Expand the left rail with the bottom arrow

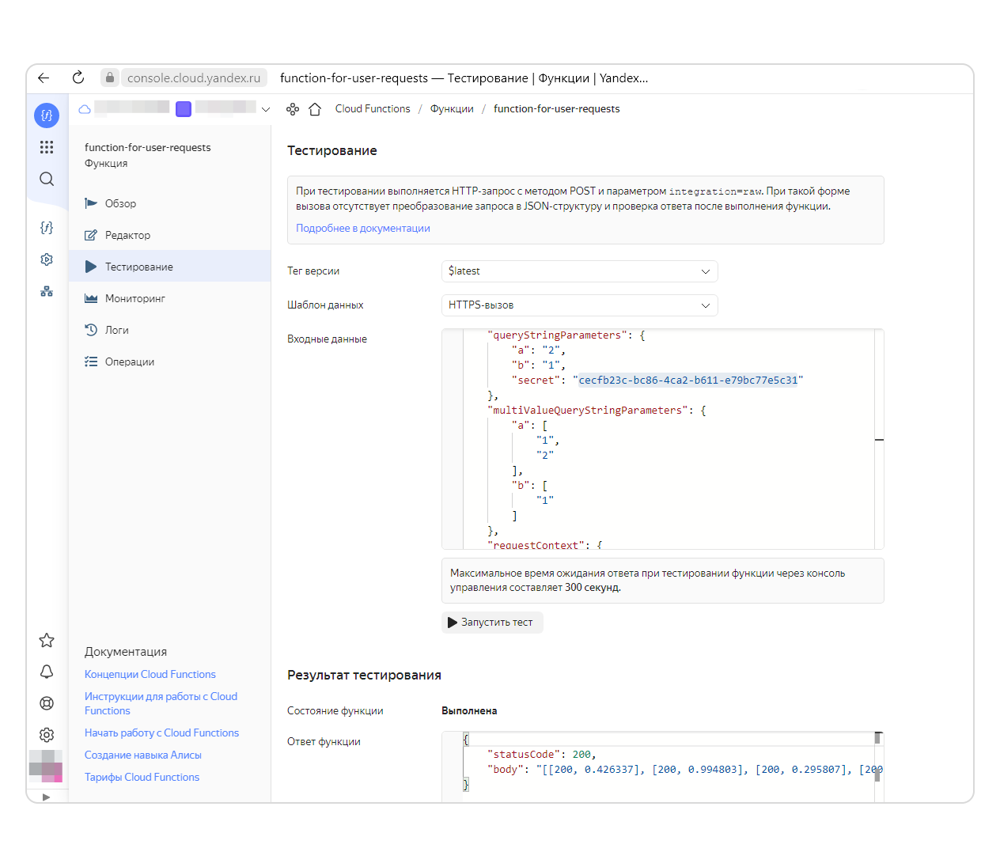click(46, 797)
